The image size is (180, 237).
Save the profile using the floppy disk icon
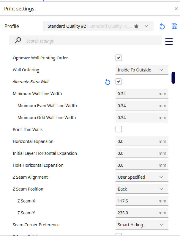pos(174,26)
